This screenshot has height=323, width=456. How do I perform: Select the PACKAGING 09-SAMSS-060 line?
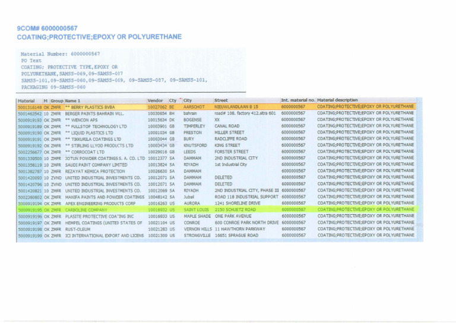pos(53,87)
